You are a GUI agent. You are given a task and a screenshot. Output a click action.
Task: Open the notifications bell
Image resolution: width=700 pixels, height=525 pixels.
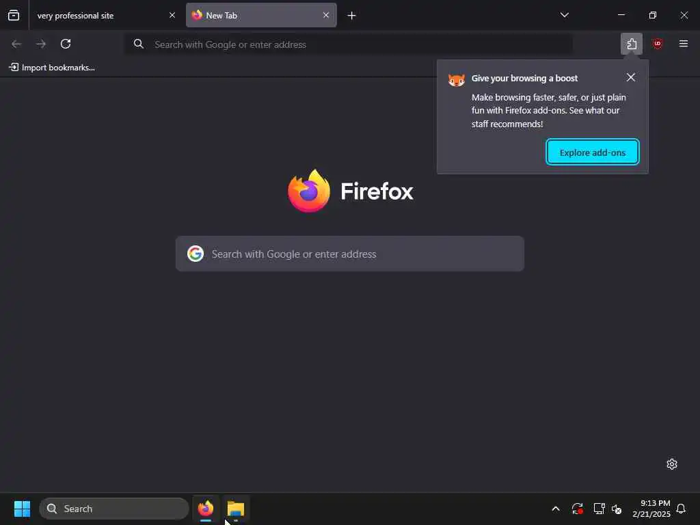click(681, 509)
